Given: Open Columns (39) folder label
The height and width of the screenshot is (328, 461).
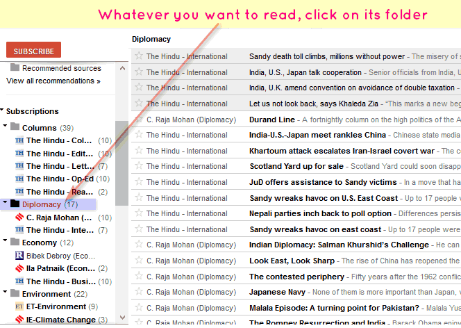Looking at the screenshot, I should point(48,128).
